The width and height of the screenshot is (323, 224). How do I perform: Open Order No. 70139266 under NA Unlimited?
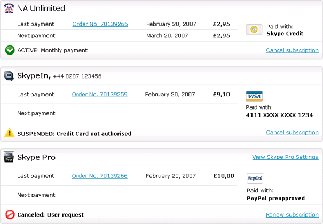(x=100, y=24)
